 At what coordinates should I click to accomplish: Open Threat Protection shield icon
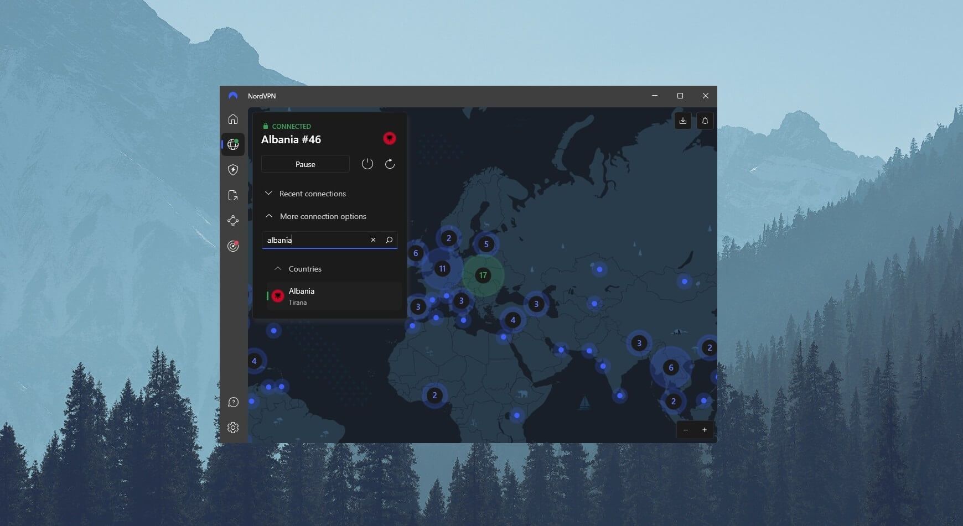pyautogui.click(x=233, y=170)
